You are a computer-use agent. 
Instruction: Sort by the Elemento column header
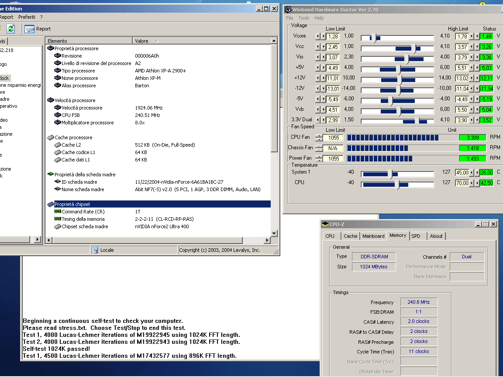[89, 41]
